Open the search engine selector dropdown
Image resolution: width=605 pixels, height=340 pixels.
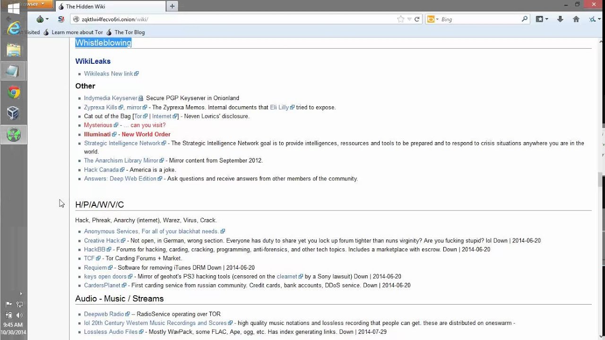[438, 19]
